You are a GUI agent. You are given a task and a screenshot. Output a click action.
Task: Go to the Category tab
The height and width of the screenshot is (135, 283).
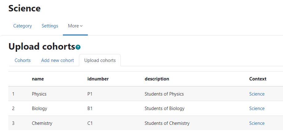click(x=23, y=26)
